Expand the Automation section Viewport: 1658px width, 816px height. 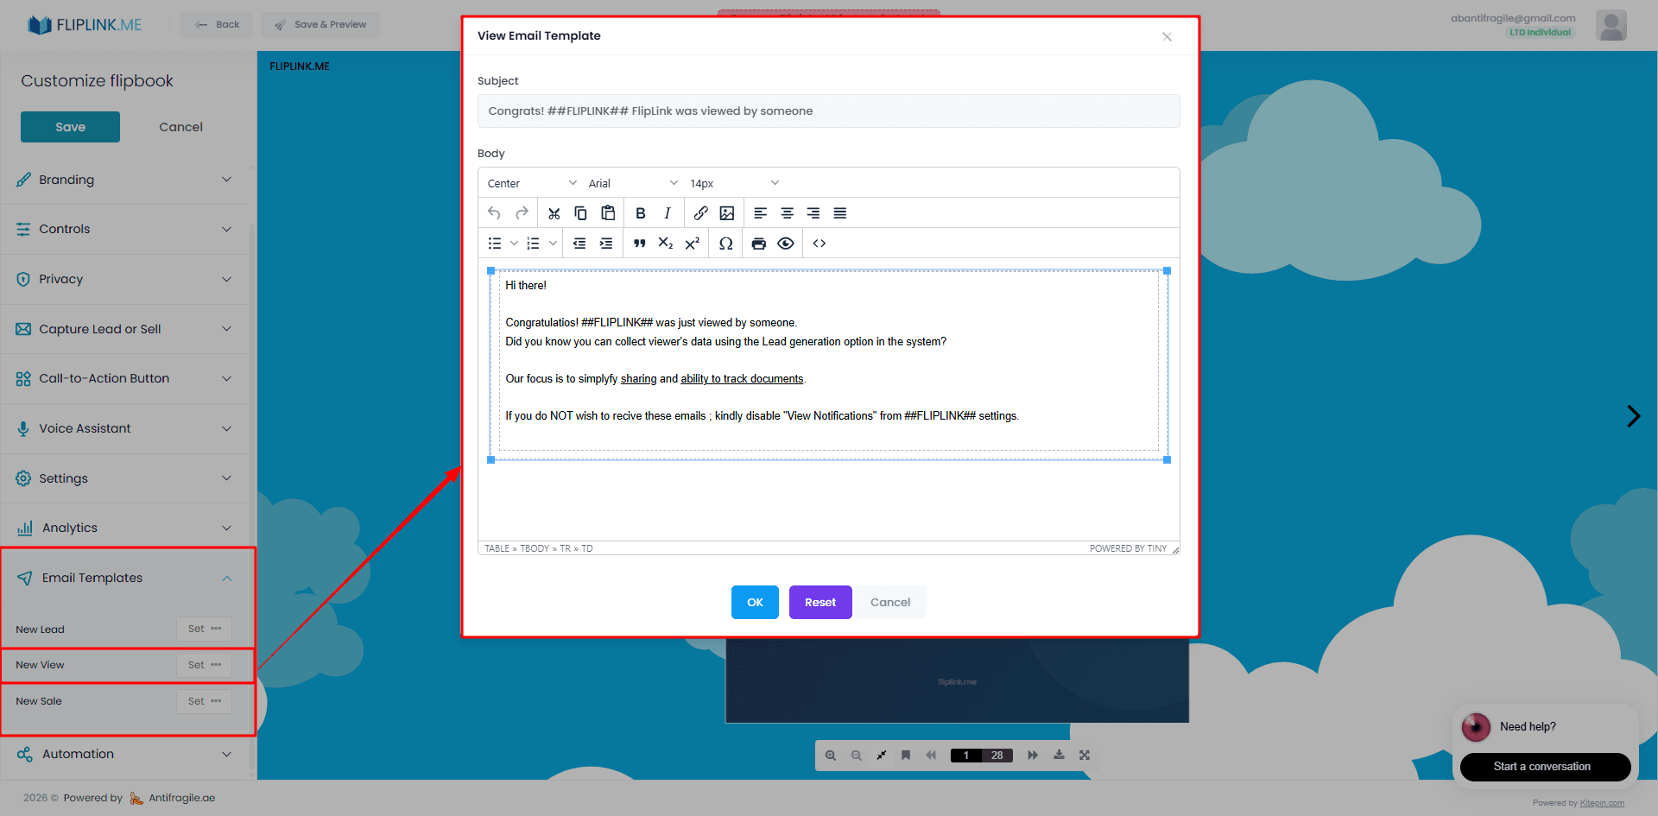pyautogui.click(x=226, y=754)
